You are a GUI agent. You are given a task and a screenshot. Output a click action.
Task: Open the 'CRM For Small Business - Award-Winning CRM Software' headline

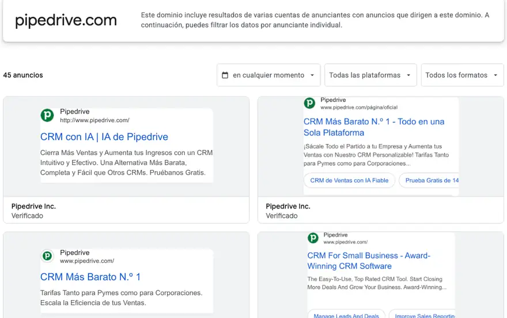(369, 261)
